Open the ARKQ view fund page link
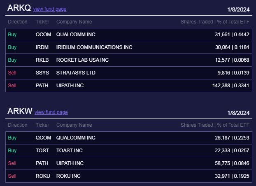 (x=50, y=9)
